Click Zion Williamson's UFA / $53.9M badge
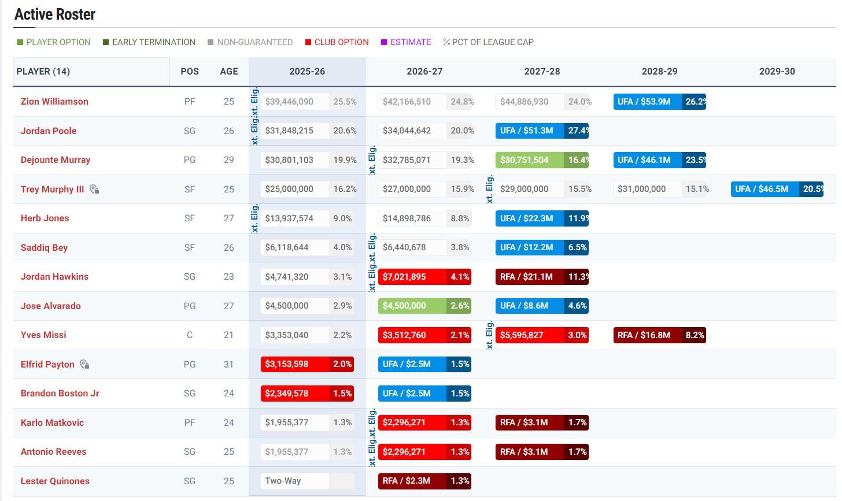Screen dimensions: 842x501 point(647,102)
